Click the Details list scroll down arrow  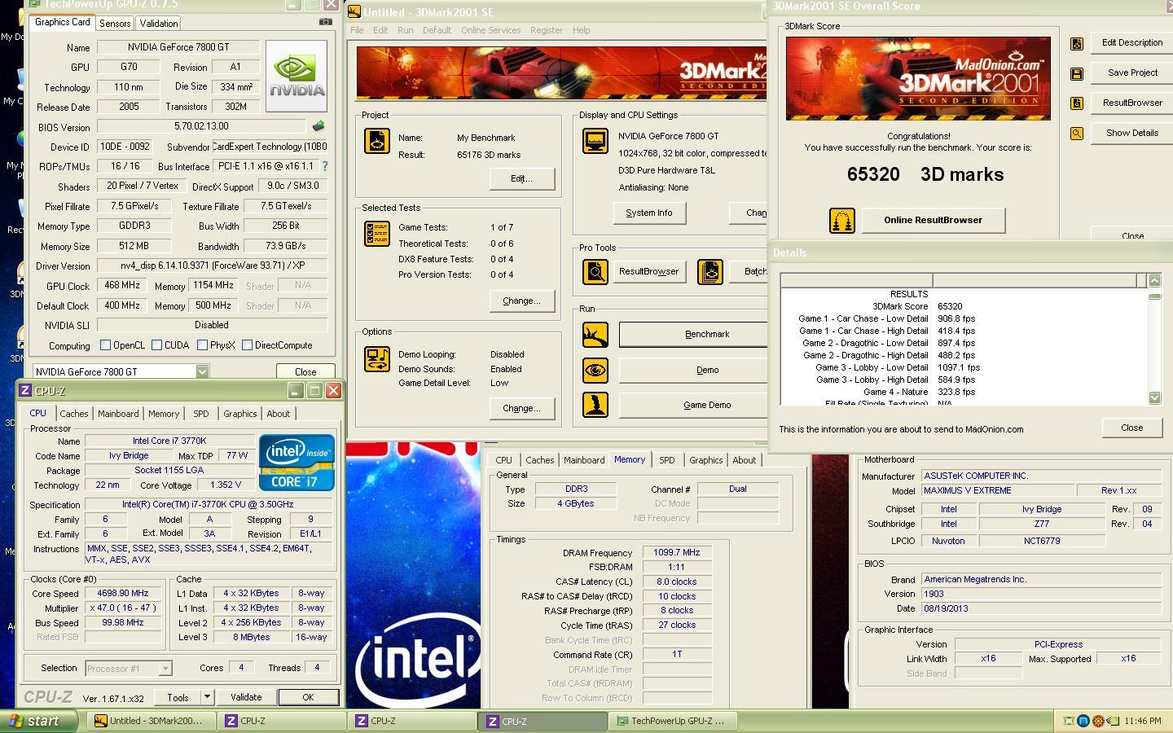click(x=1154, y=397)
